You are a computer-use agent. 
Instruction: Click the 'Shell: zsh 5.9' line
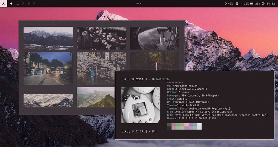[177, 99]
